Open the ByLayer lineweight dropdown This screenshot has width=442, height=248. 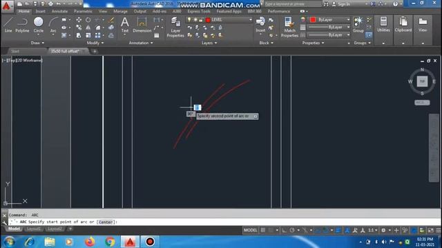click(348, 27)
